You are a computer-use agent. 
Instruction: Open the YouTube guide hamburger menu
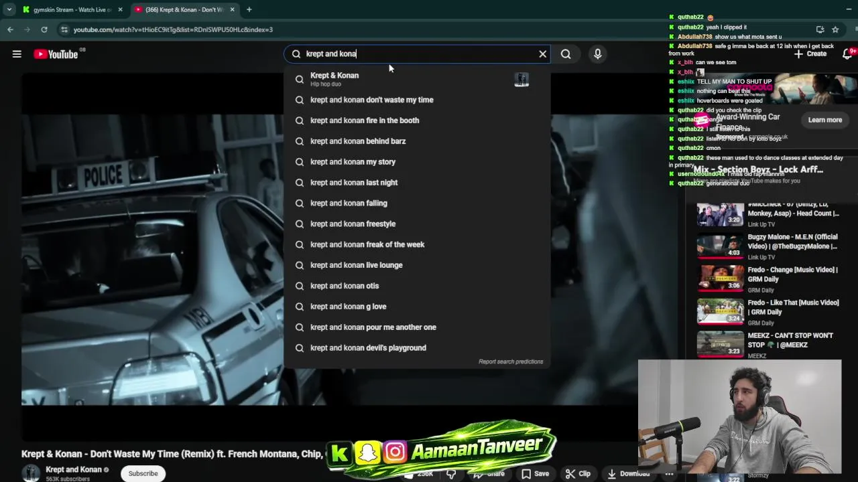[x=17, y=54]
